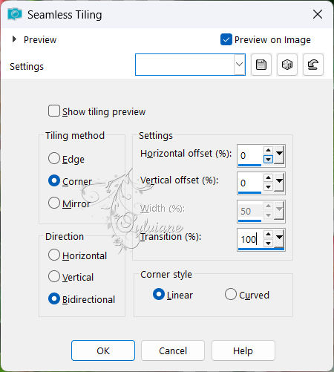Select Curved corner style
The image size is (334, 372).
click(x=231, y=294)
